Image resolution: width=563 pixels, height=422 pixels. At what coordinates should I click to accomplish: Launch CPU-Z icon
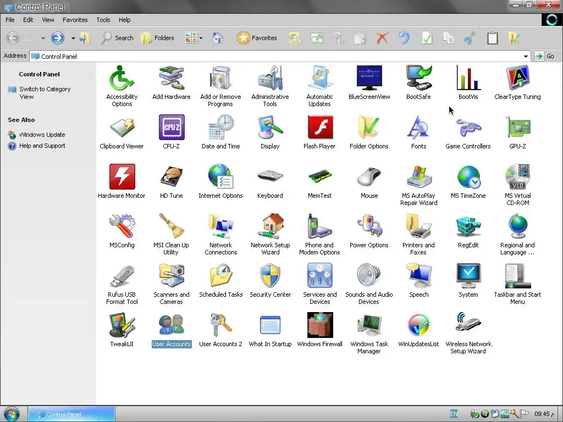(172, 127)
